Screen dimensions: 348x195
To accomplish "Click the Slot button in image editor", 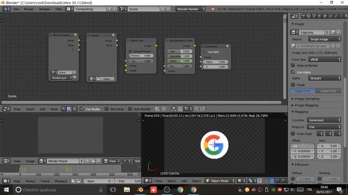I will point(137,161).
